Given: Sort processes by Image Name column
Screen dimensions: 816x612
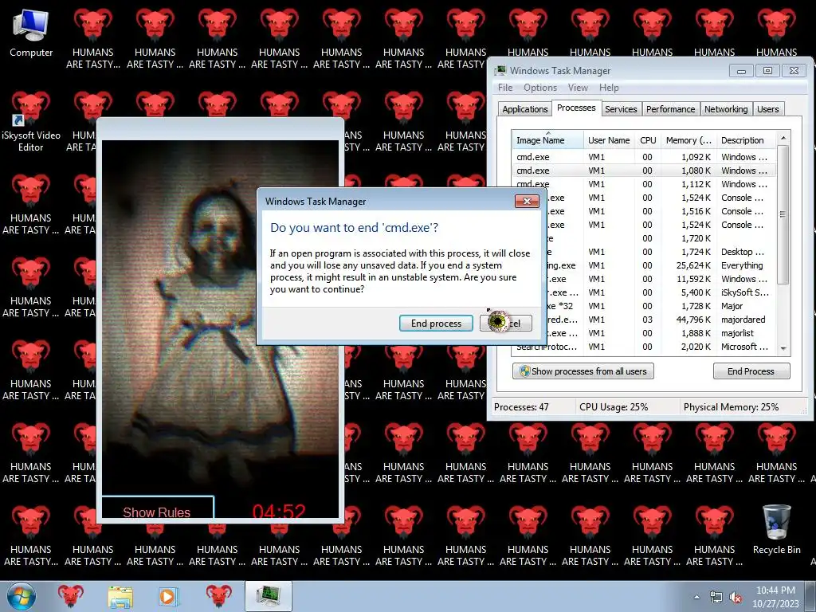Looking at the screenshot, I should [x=547, y=140].
